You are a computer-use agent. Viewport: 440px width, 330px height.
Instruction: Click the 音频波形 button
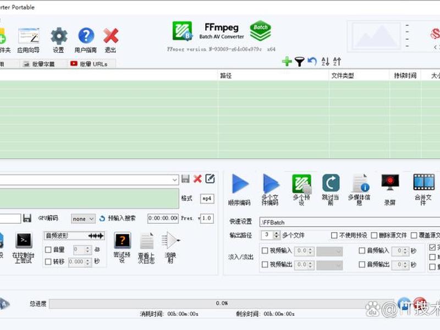pyautogui.click(x=74, y=236)
